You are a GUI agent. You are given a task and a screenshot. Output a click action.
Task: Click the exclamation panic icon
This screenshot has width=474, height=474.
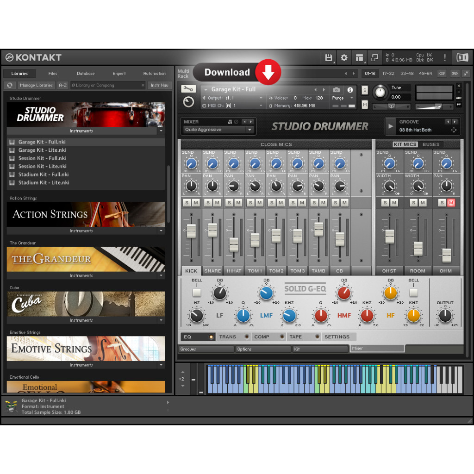(445, 57)
